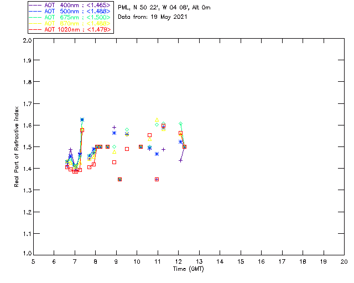Screen dimensions: 354x283
Task: Click the x-axis tick label 11
Action: [158, 261]
